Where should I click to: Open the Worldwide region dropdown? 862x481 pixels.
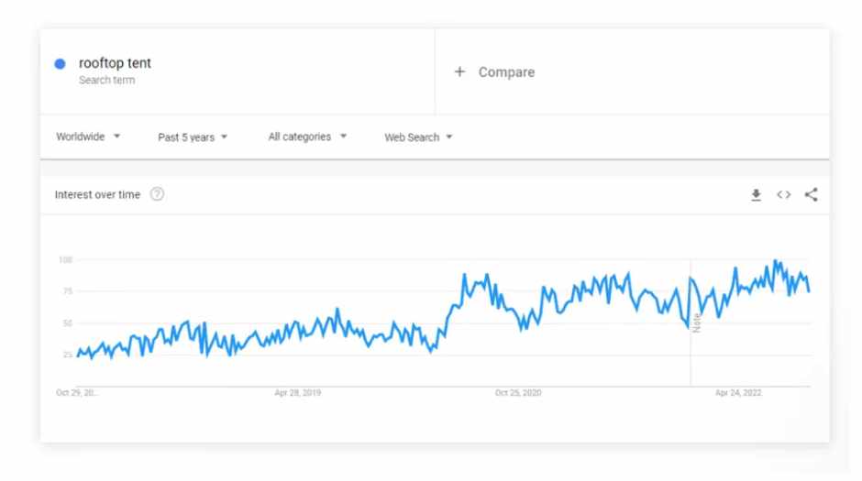[88, 137]
